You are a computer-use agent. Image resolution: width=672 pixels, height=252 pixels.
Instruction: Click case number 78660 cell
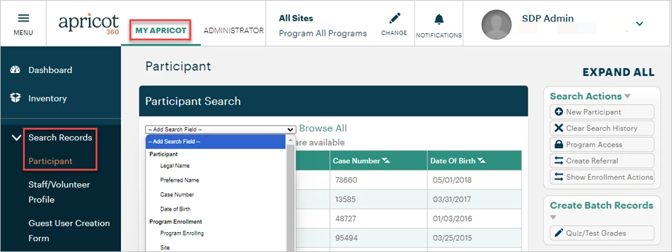378,180
